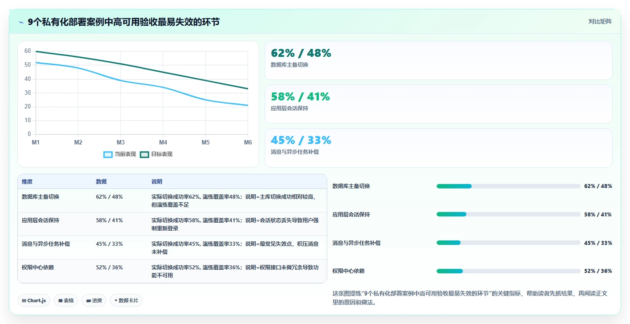The width and height of the screenshot is (630, 324).
Task: Click the 数据库主备切换 progress bar
Action: pos(509,186)
